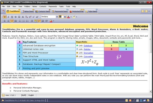Center align text
Screen dimensions: 153x103
(8, 21)
